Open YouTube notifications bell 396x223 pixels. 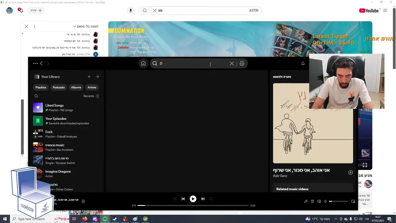[x=21, y=11]
